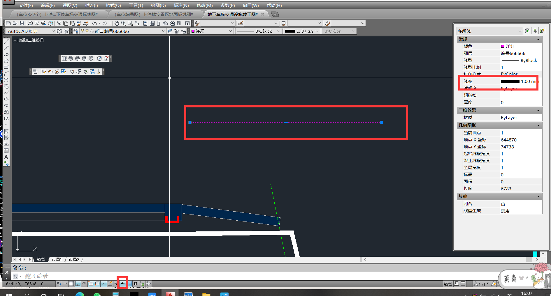Toggle Object Snap in status bar
Image resolution: width=551 pixels, height=296 pixels.
tap(91, 283)
